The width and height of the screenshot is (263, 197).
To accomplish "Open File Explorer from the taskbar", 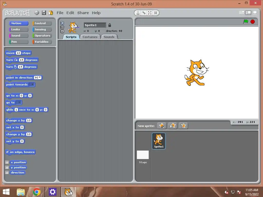I will click(x=21, y=192).
